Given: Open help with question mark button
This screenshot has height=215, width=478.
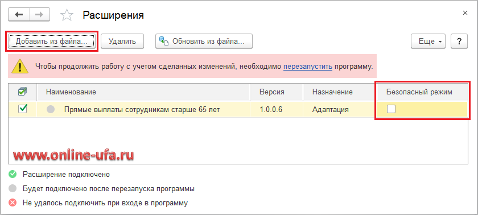Looking at the screenshot, I should pyautogui.click(x=459, y=41).
